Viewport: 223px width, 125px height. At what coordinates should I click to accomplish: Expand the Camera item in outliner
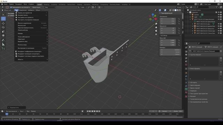[x=190, y=15]
